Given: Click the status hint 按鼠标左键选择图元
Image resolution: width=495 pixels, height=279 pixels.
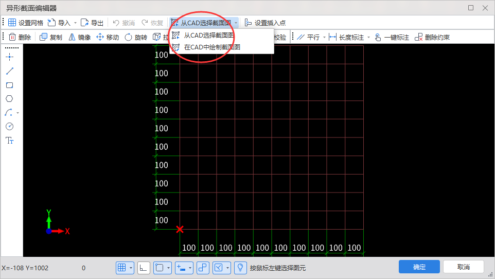Looking at the screenshot, I should tap(278, 268).
